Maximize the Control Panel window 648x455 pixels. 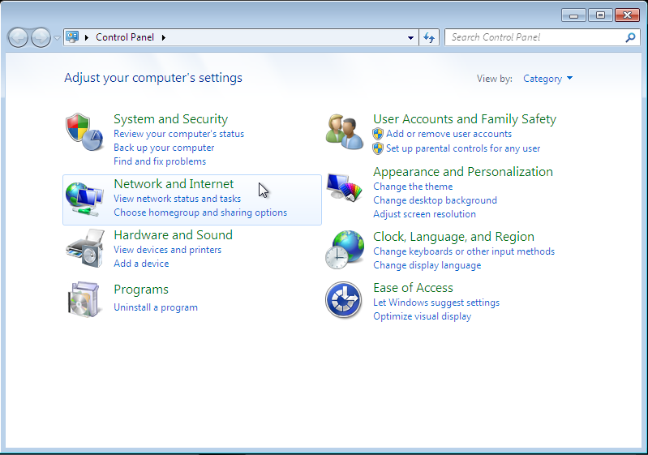click(600, 15)
